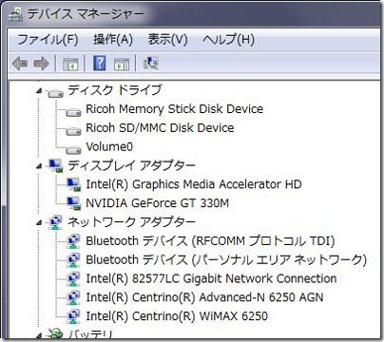The image size is (384, 342).
Task: Collapse the ディスプレイ アダプター tree node
Action: [39, 166]
